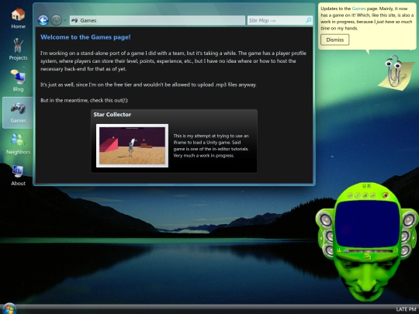This screenshot has width=419, height=314.
Task: Click the 'check this out' sentence
Action: click(85, 100)
